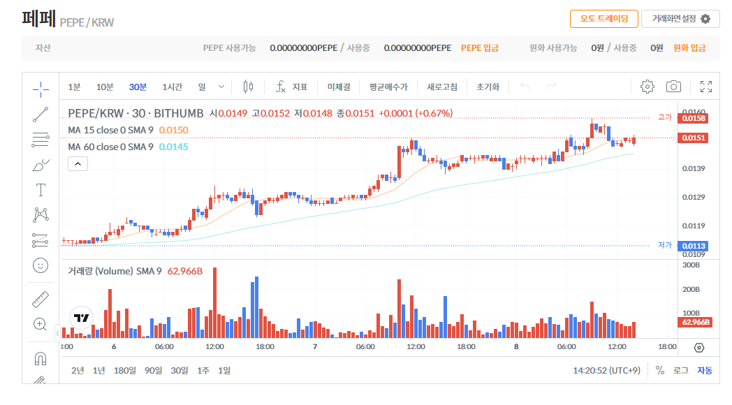Screen dimensions: 732x405
Task: Select the 10분 interval
Action: [x=105, y=87]
